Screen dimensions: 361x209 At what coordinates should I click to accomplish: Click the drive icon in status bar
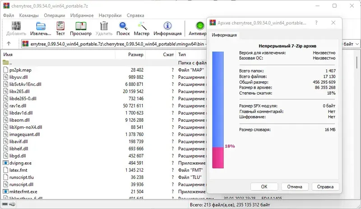[x=5, y=204]
